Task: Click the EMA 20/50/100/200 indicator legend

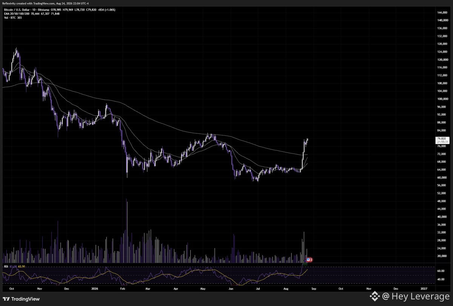Action: [x=17, y=14]
